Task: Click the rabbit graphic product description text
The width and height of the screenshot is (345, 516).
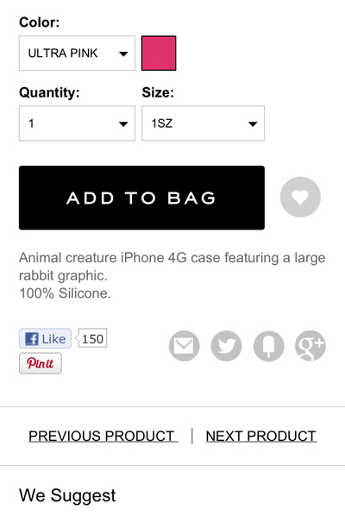Action: [x=172, y=275]
